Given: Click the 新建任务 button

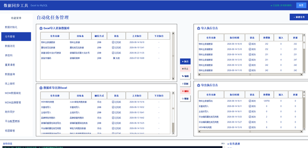Looking at the screenshot, I should point(299,17).
